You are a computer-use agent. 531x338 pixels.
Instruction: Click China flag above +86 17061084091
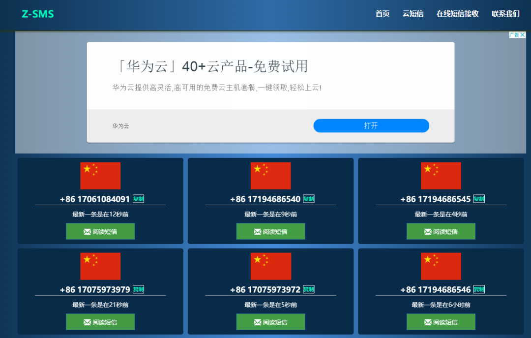click(x=100, y=176)
